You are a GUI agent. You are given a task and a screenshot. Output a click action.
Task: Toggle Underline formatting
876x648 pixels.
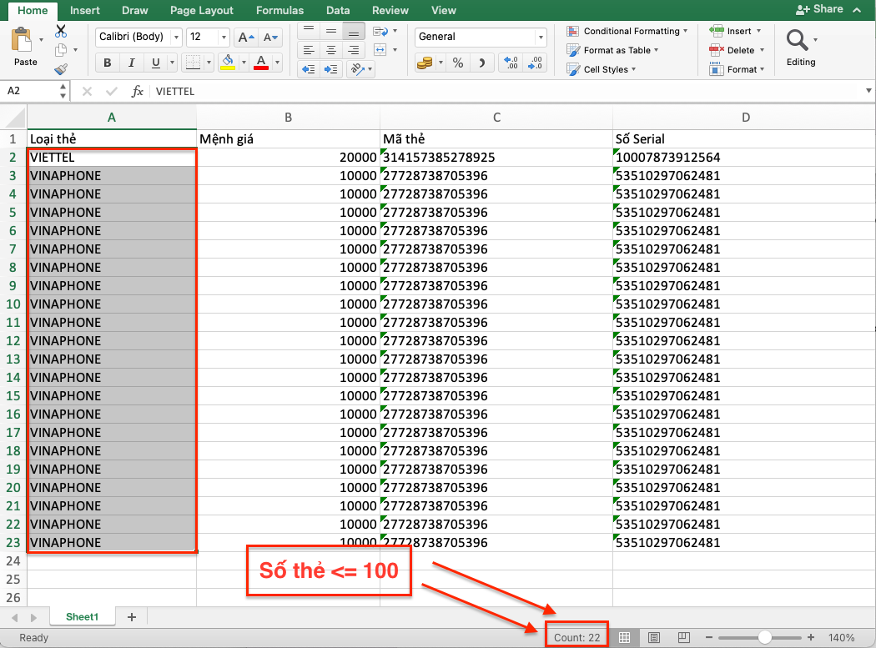tap(156, 63)
